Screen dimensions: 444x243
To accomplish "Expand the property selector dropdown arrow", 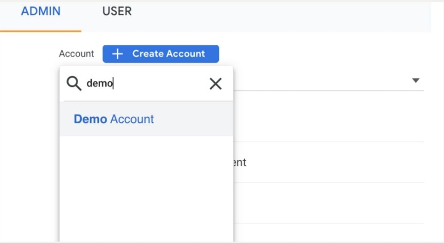I will tap(415, 80).
